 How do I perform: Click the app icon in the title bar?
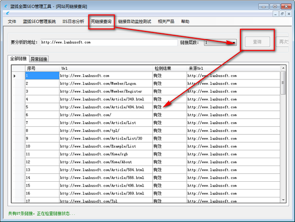tap(5, 6)
